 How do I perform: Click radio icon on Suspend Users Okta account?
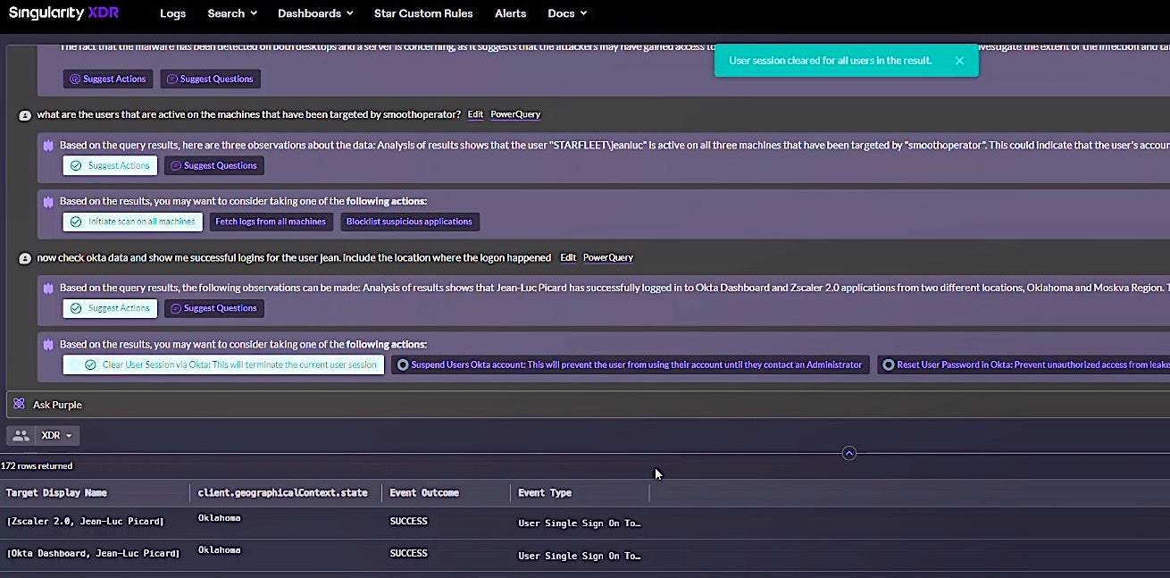click(x=403, y=364)
